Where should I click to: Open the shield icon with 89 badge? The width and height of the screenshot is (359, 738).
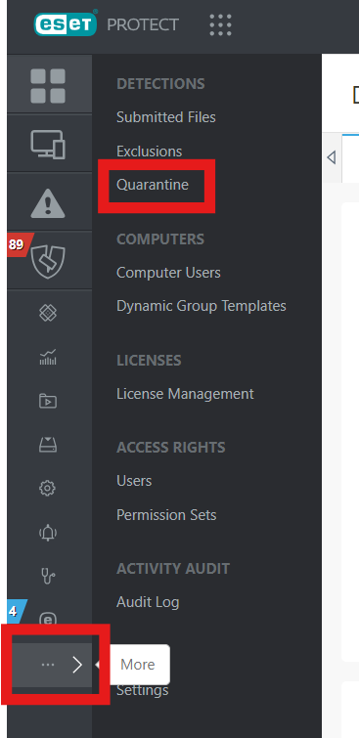(48, 260)
